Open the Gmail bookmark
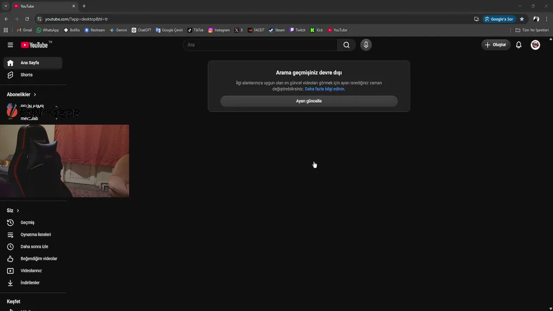This screenshot has height=311, width=553. pos(24,30)
